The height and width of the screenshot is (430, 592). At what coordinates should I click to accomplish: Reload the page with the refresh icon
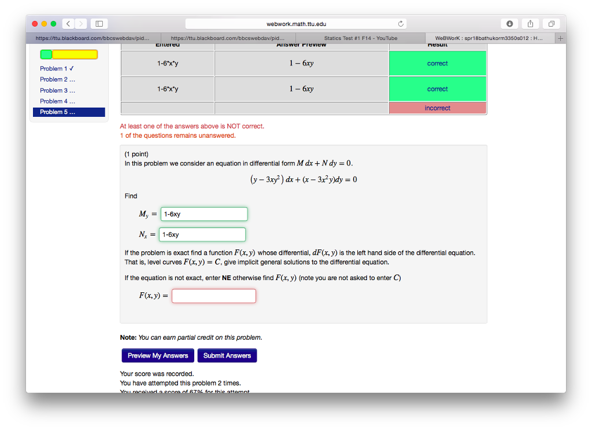(401, 24)
